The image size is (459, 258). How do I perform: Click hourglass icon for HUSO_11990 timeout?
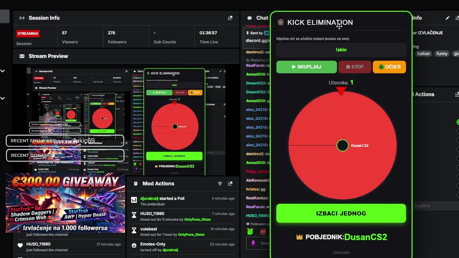coord(134,215)
